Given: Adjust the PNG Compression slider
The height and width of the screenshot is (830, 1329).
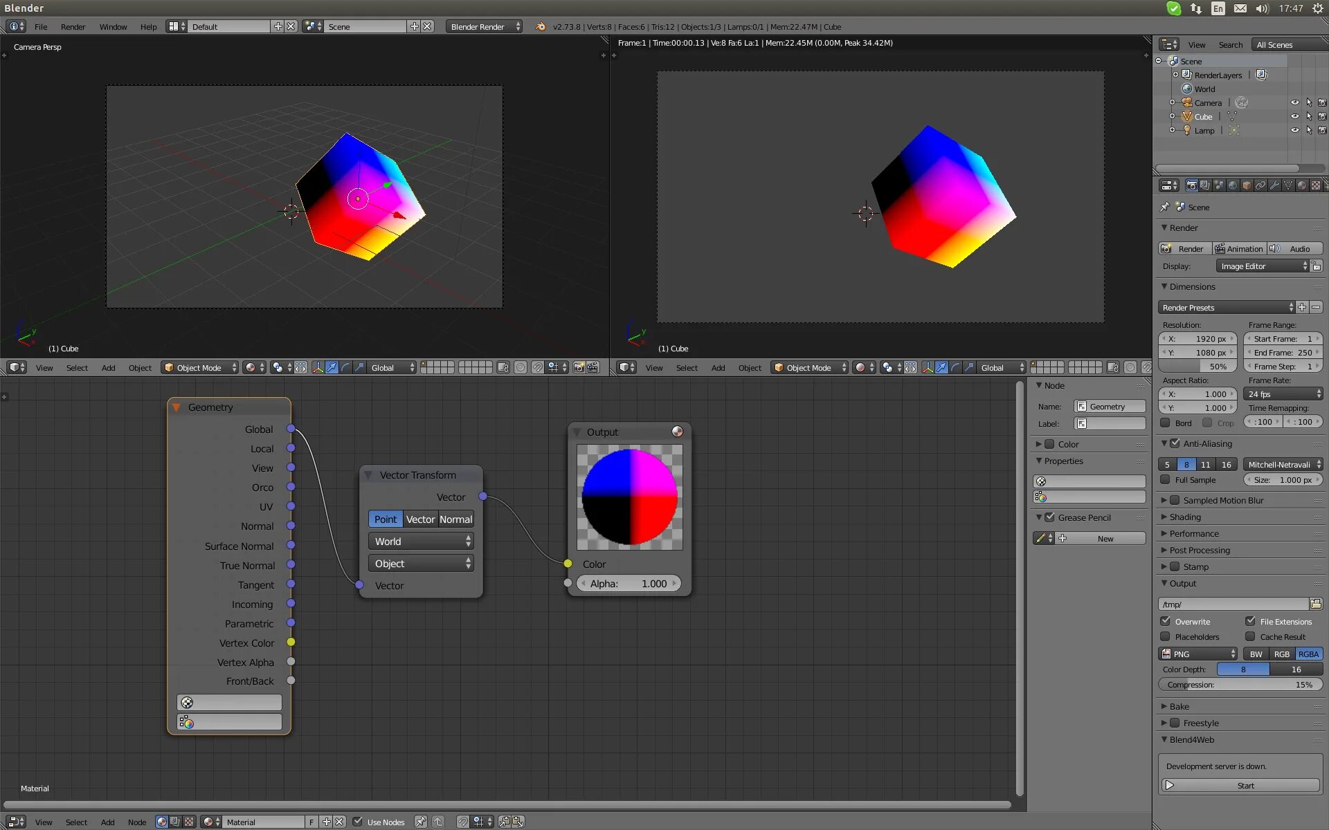Looking at the screenshot, I should [1240, 684].
